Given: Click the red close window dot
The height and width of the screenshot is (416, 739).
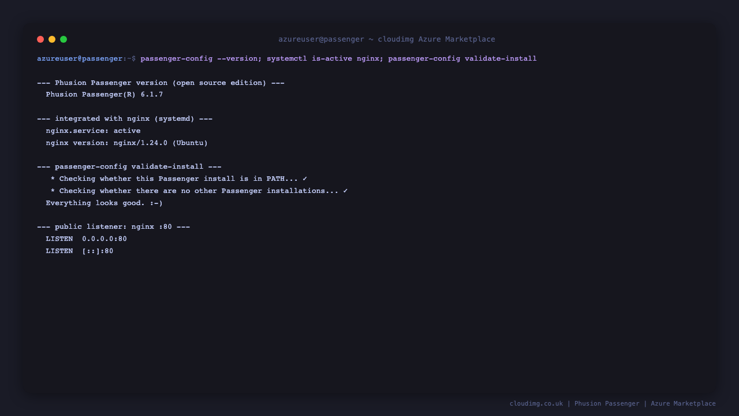Looking at the screenshot, I should pyautogui.click(x=40, y=39).
